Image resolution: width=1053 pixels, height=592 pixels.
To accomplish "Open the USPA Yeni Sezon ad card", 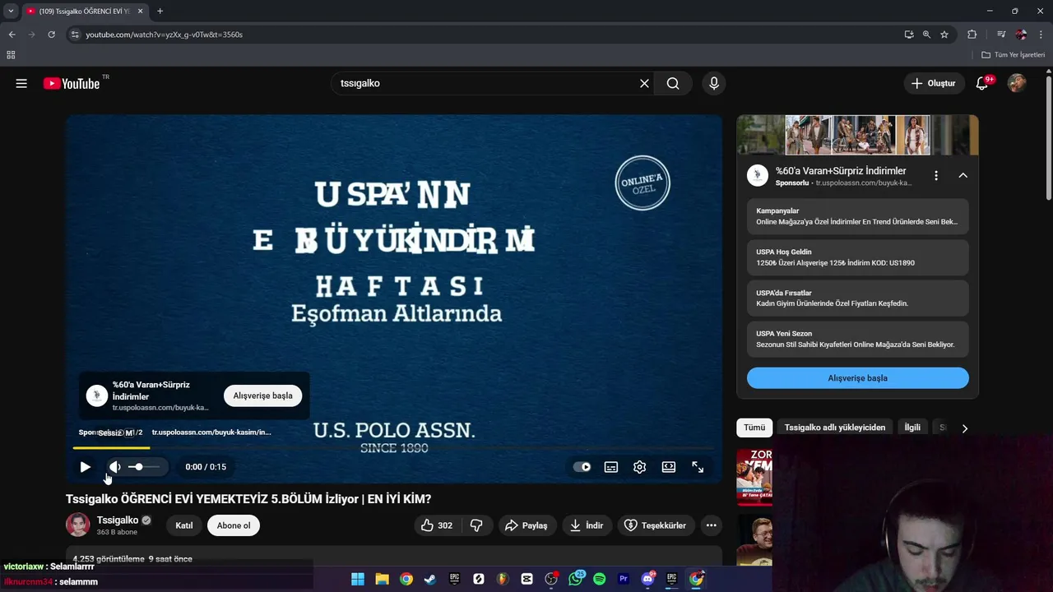I will pos(858,340).
